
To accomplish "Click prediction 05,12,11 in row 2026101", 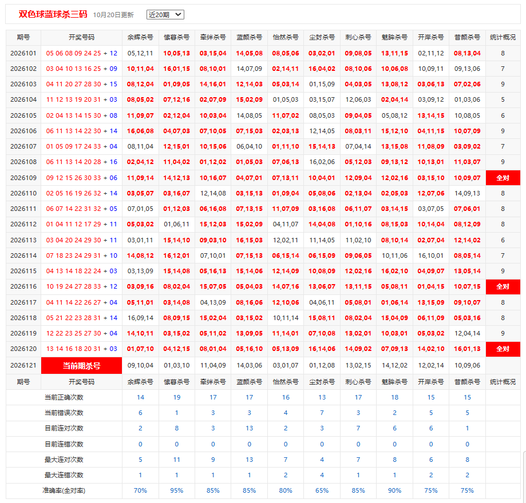I will tap(141, 53).
